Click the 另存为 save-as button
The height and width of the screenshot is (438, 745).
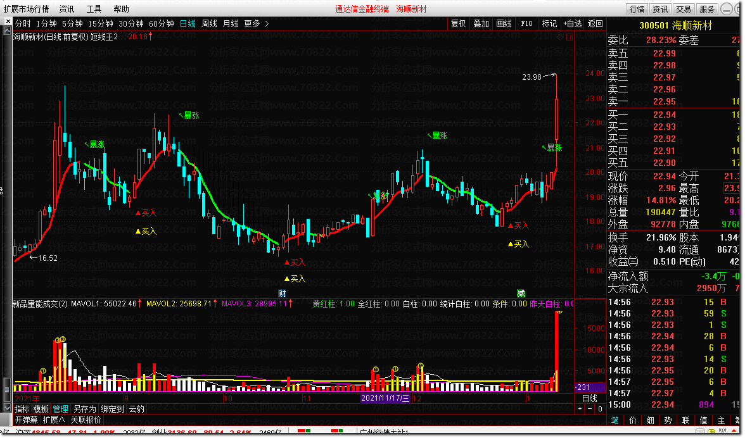point(84,409)
